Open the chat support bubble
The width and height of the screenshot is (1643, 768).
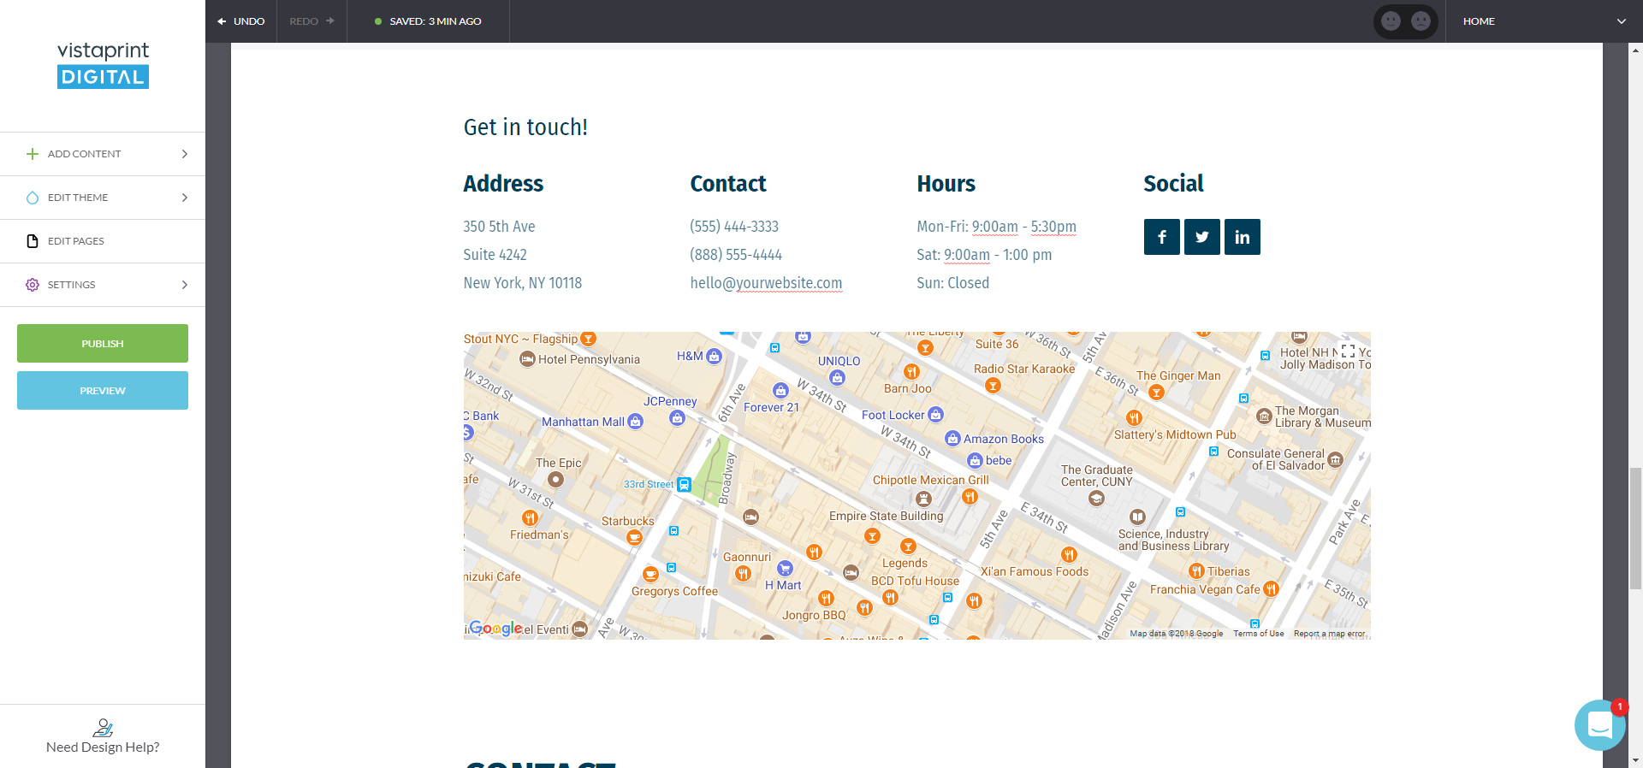[x=1599, y=725]
